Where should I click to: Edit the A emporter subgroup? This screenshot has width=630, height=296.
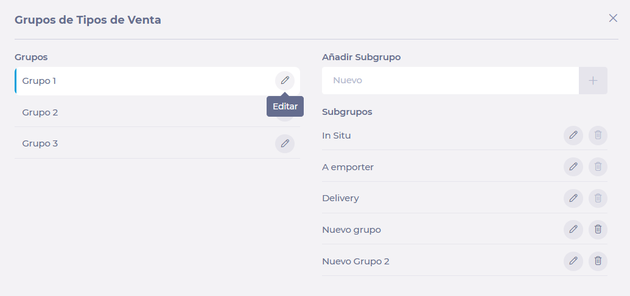pos(573,167)
